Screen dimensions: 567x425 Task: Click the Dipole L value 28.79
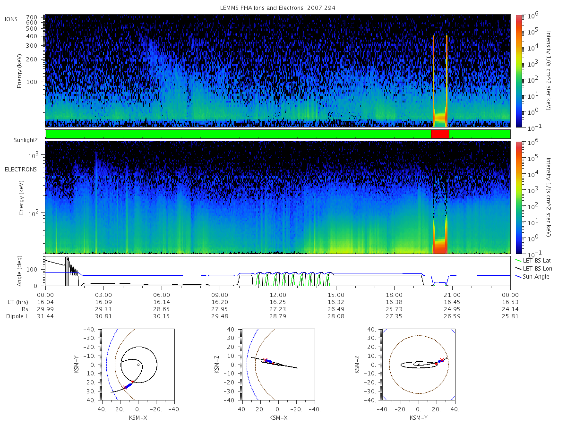(278, 316)
